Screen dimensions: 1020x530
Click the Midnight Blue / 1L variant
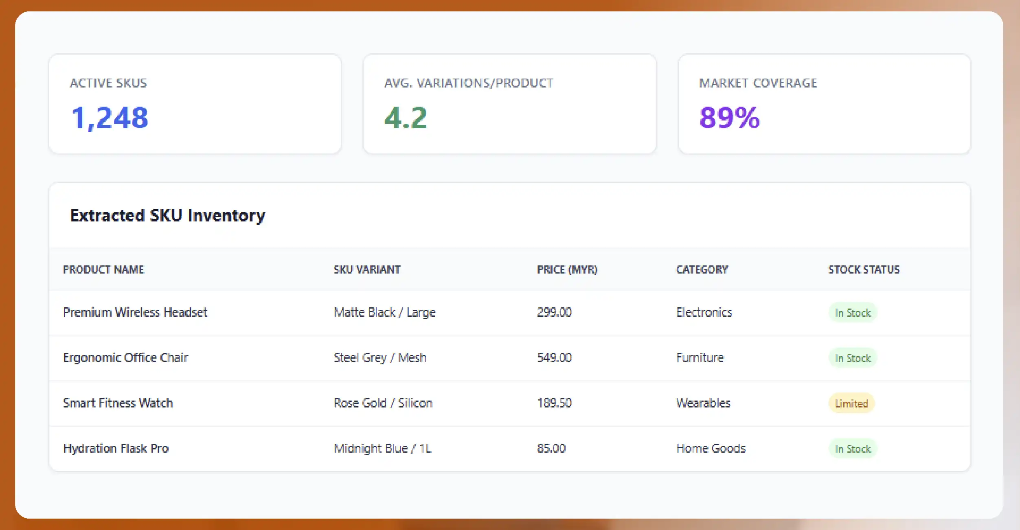(x=382, y=448)
